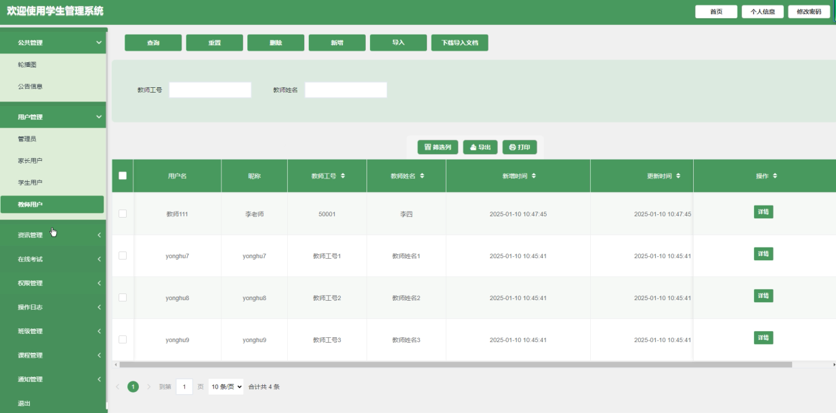Click the 下载导入文档 button
The image size is (836, 413).
pyautogui.click(x=460, y=43)
